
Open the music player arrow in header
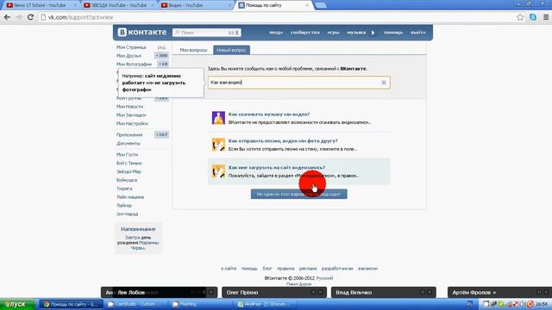(373, 33)
